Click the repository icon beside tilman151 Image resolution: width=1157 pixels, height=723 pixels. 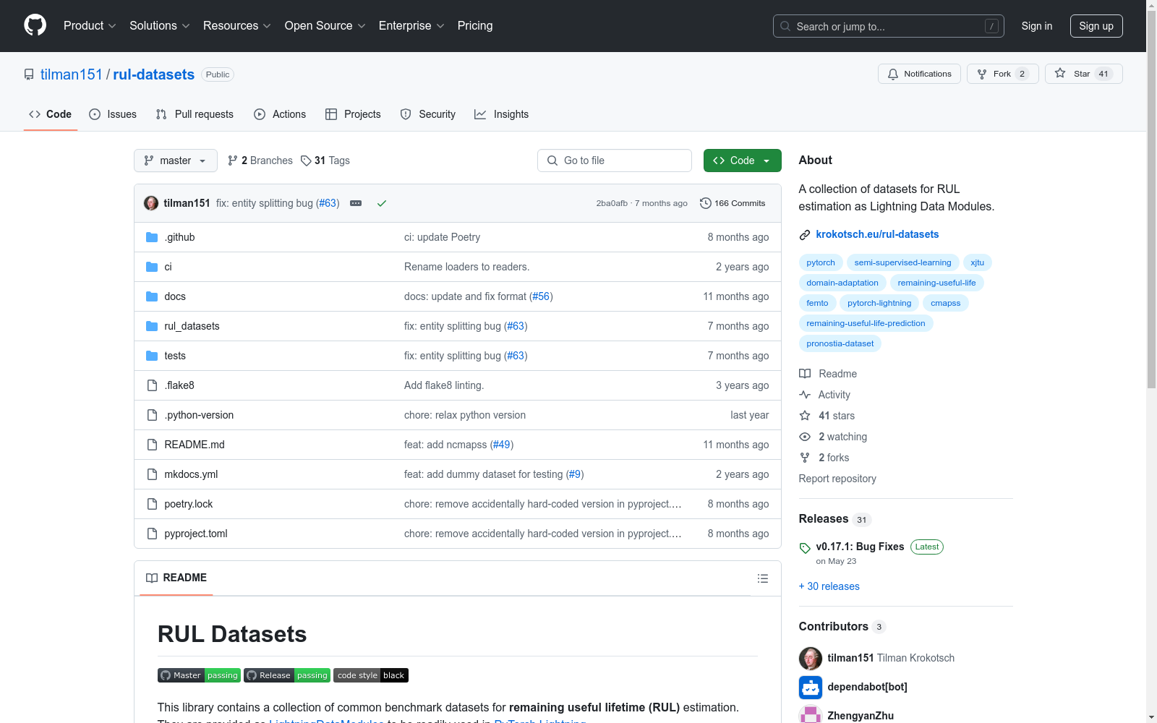click(29, 74)
